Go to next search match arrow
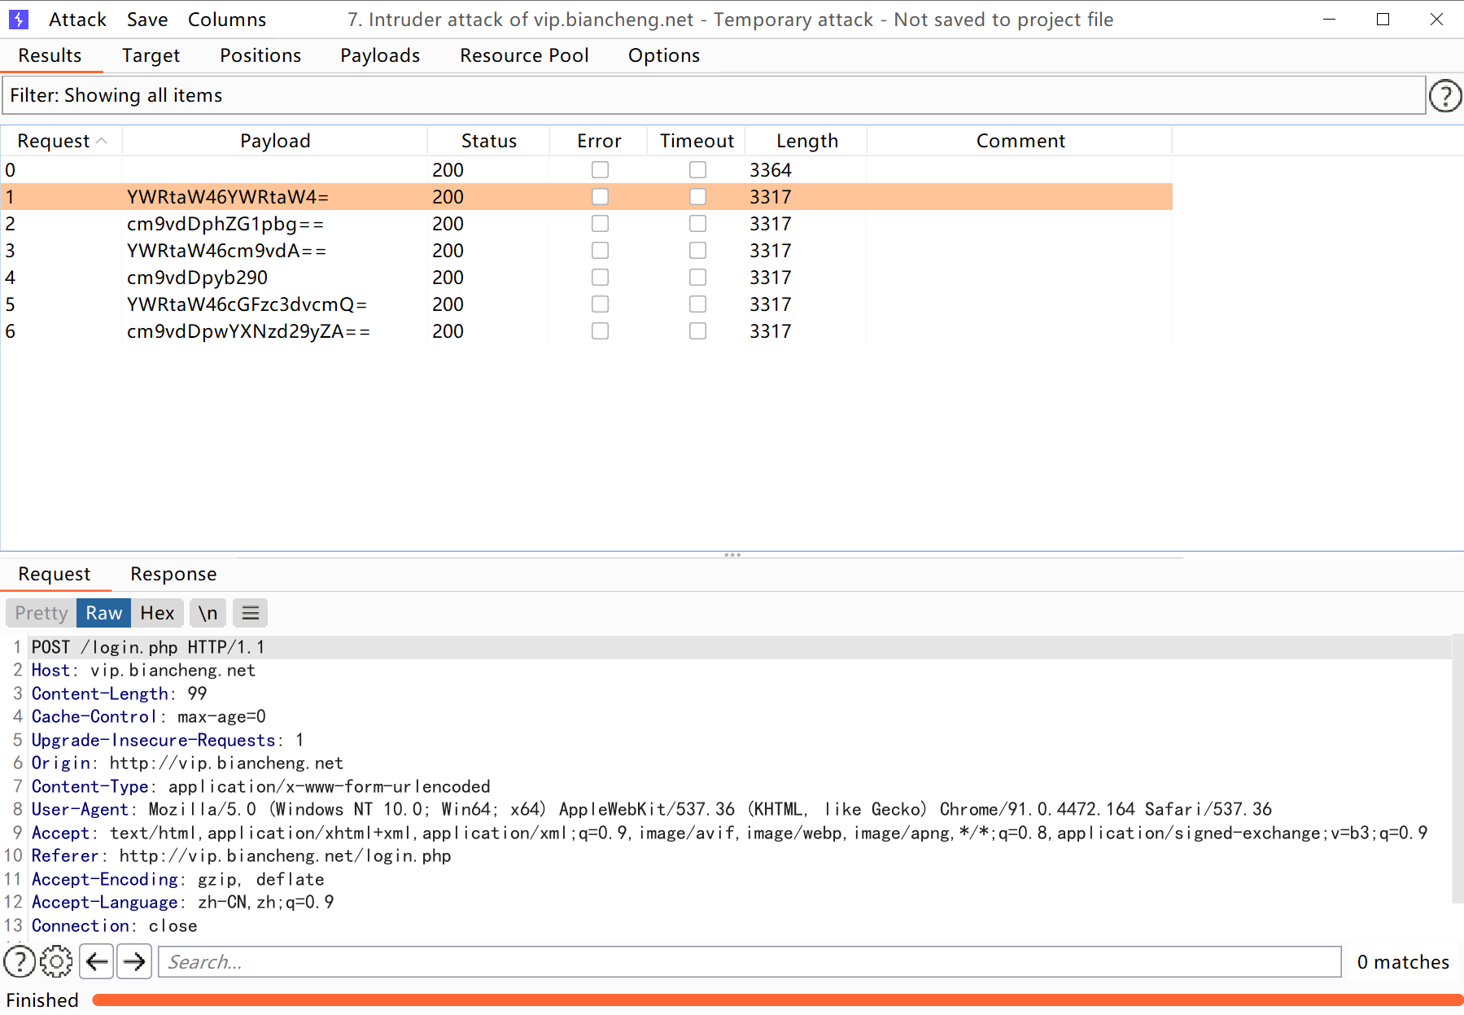The height and width of the screenshot is (1015, 1464). tap(134, 961)
